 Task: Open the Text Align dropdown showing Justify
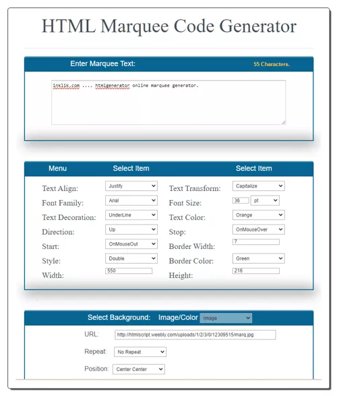point(131,186)
